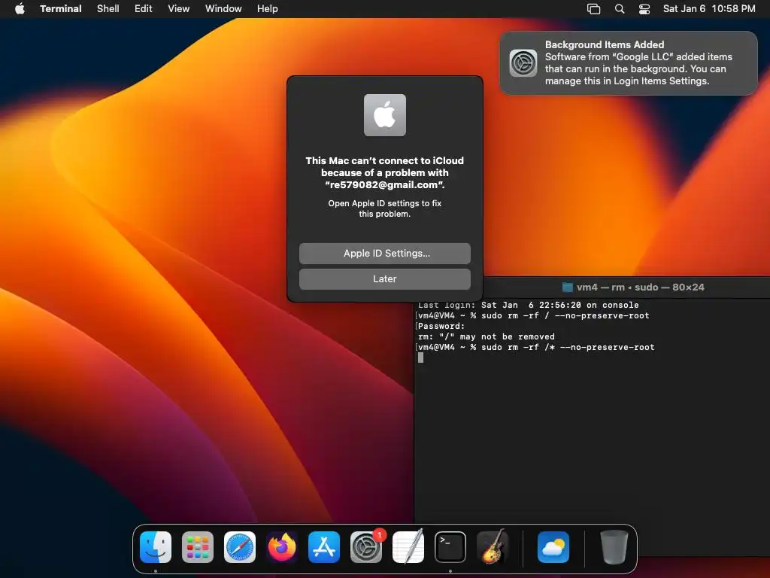Open TextEdit from the Dock
Screen dimensions: 770x578
tap(408, 547)
